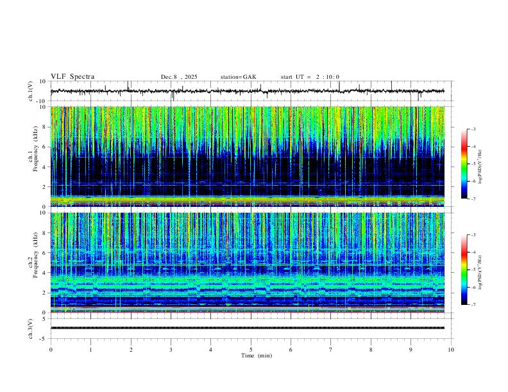Click the 'VLF Spectra' title text
The image size is (508, 392).
[x=72, y=77]
